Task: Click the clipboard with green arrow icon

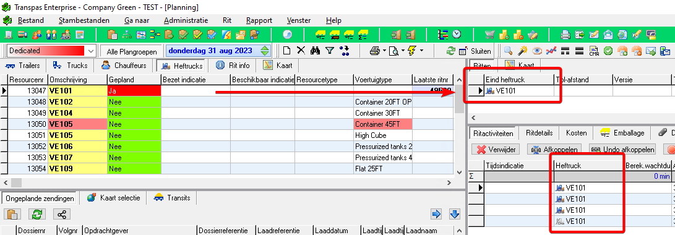Action: pos(169,35)
